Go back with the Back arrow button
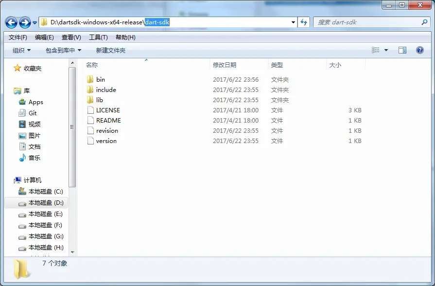The image size is (435, 286). (x=11, y=22)
